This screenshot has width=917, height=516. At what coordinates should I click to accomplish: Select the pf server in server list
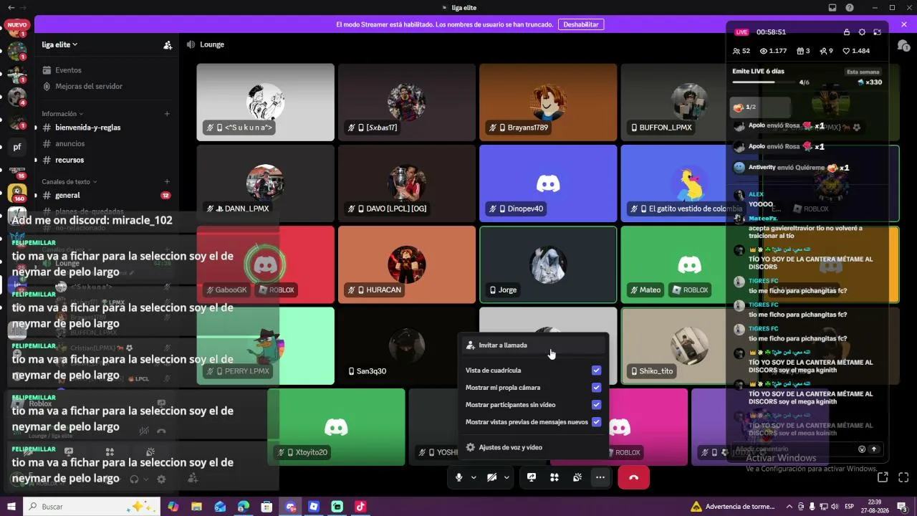(17, 147)
